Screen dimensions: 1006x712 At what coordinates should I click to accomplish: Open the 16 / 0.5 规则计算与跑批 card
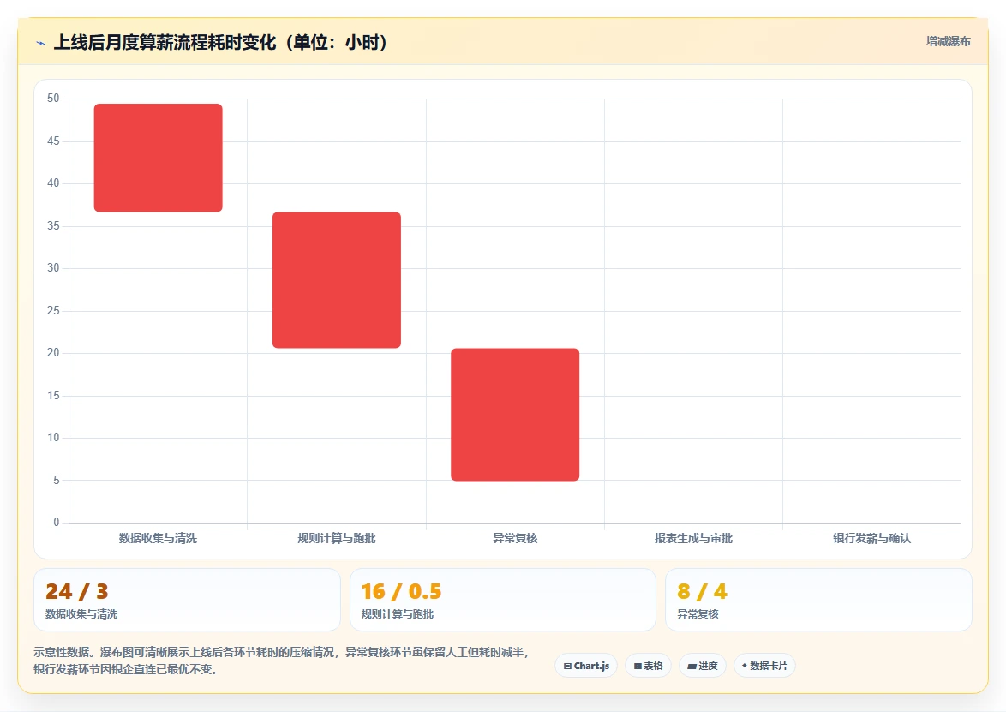tap(503, 600)
